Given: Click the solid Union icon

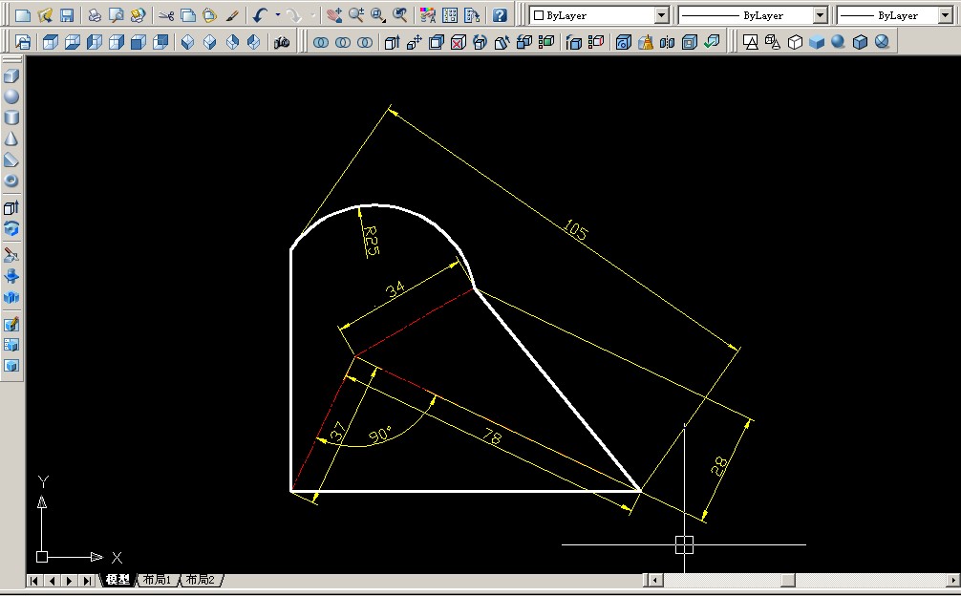Looking at the screenshot, I should 321,42.
